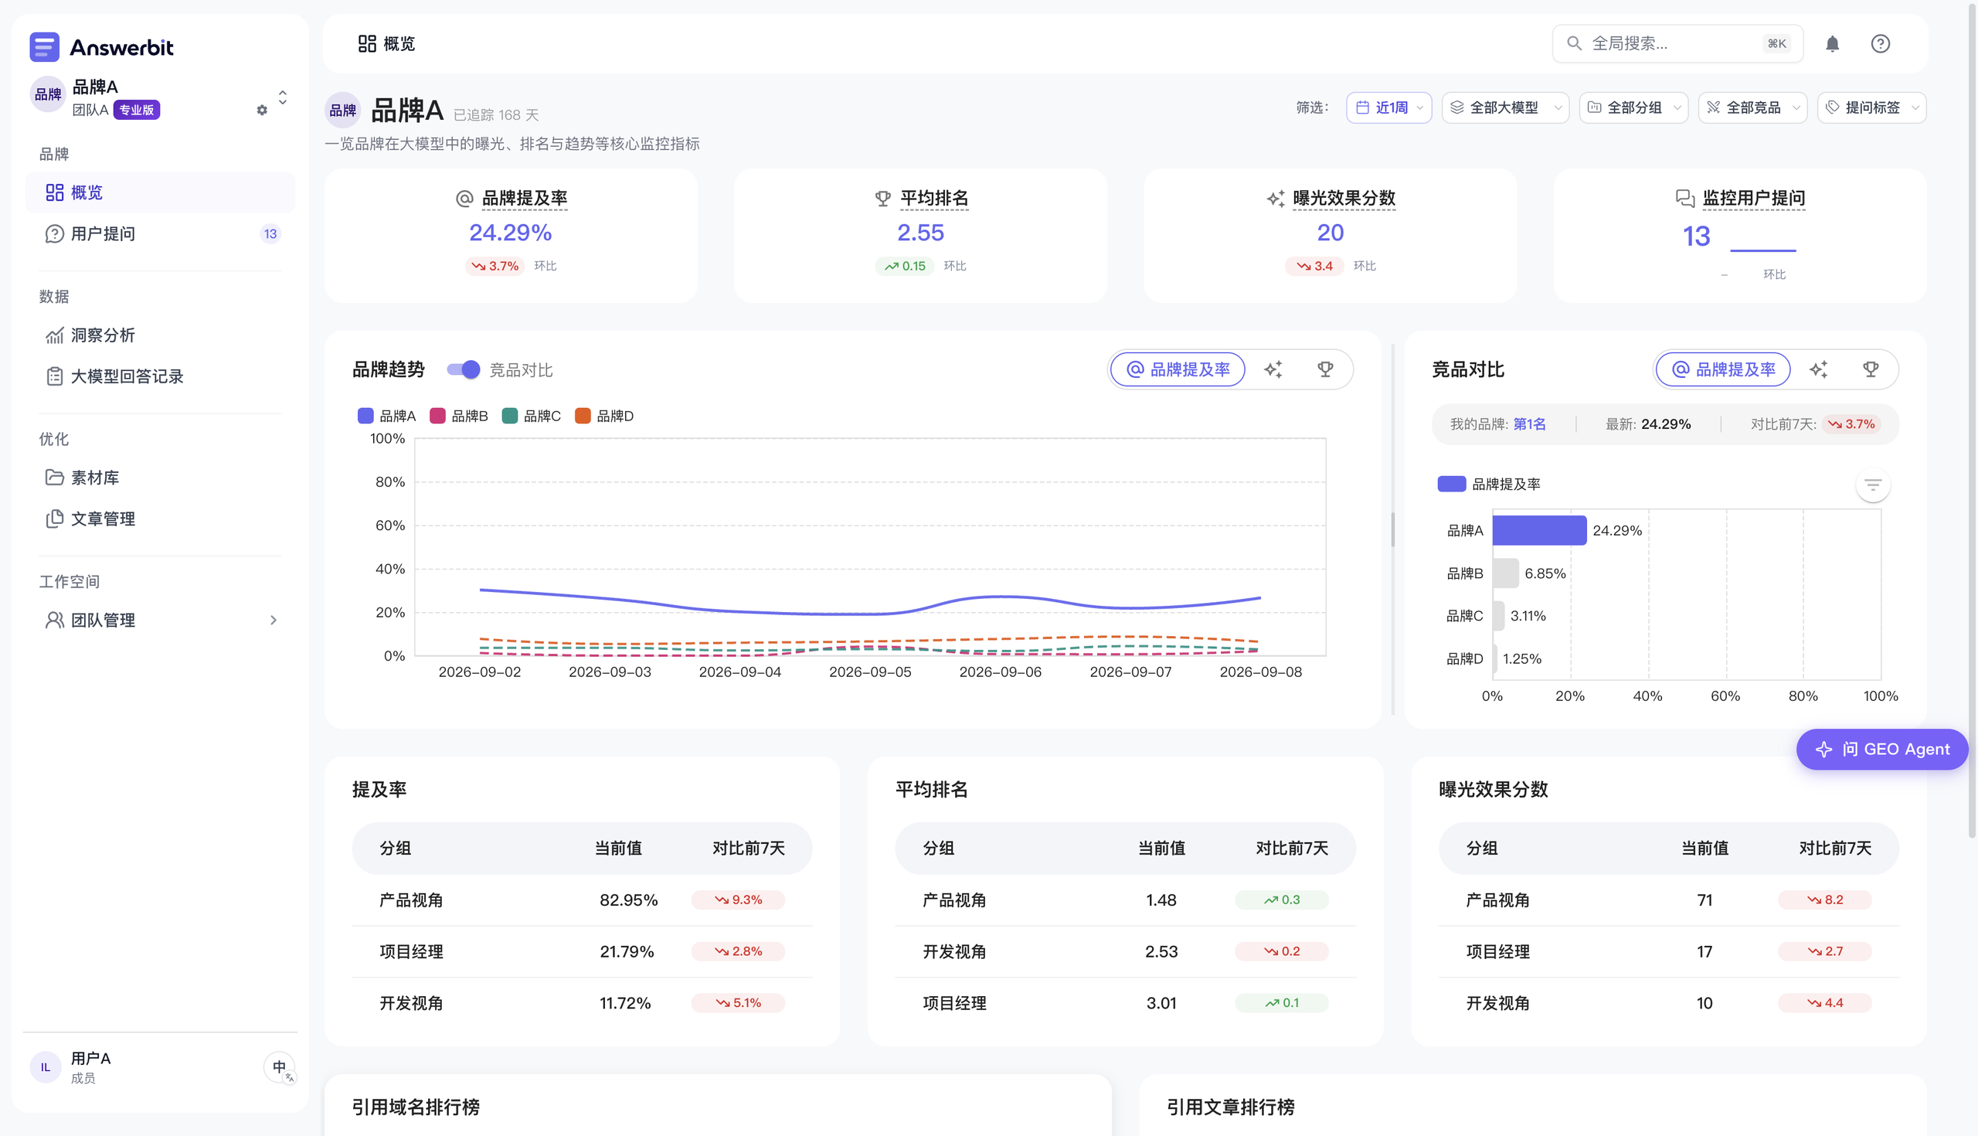Screen dimensions: 1978x1136
Task: Open brand settings gear icon
Action: pyautogui.click(x=262, y=110)
